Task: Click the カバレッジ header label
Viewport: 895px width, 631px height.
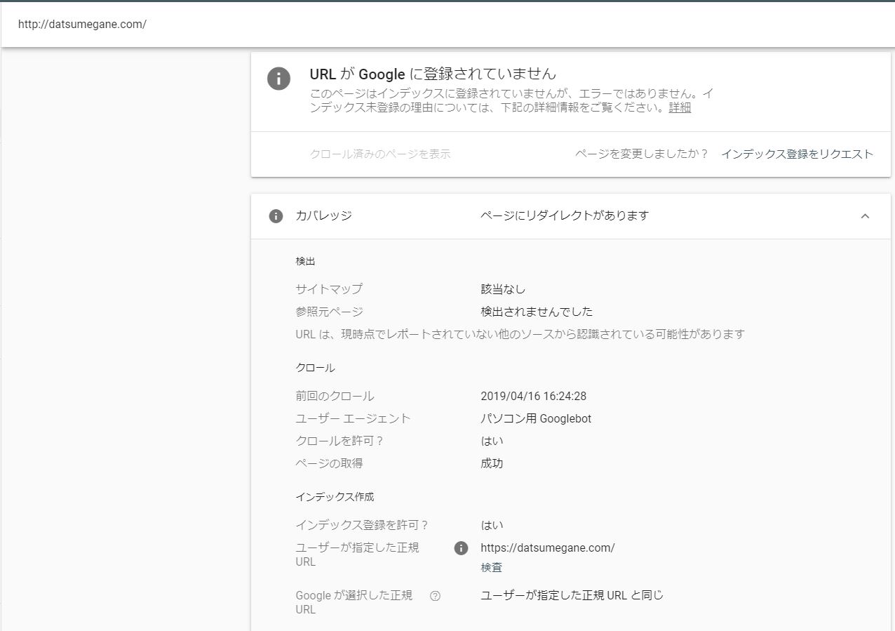Action: 324,215
